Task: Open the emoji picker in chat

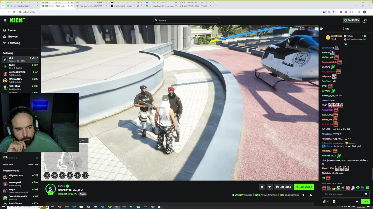Action: [x=366, y=194]
